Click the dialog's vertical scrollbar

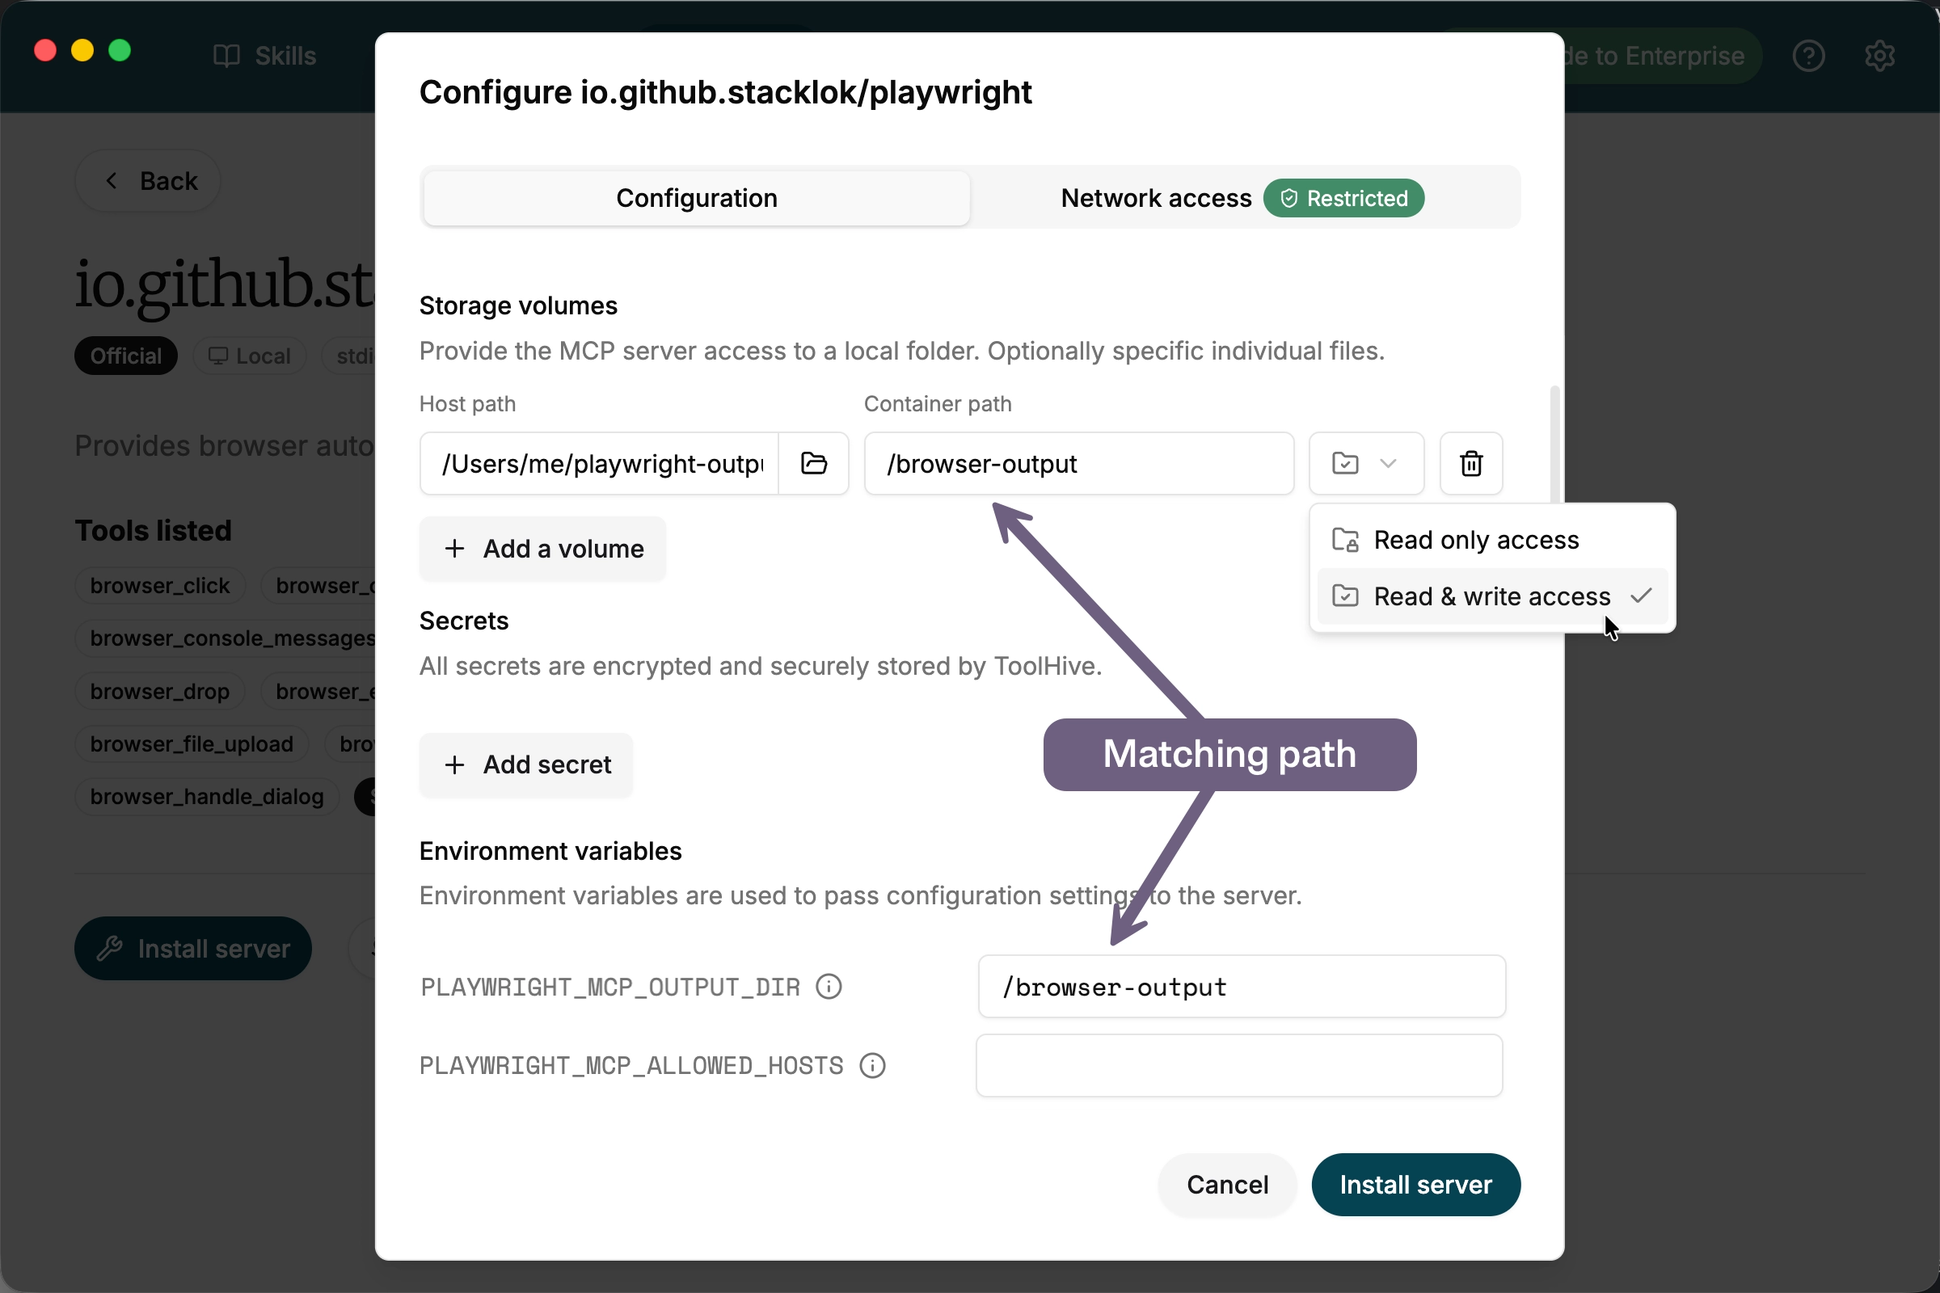(x=1554, y=445)
